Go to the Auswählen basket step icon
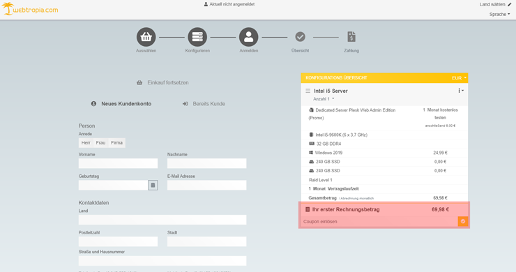The width and height of the screenshot is (516, 272). [x=146, y=37]
